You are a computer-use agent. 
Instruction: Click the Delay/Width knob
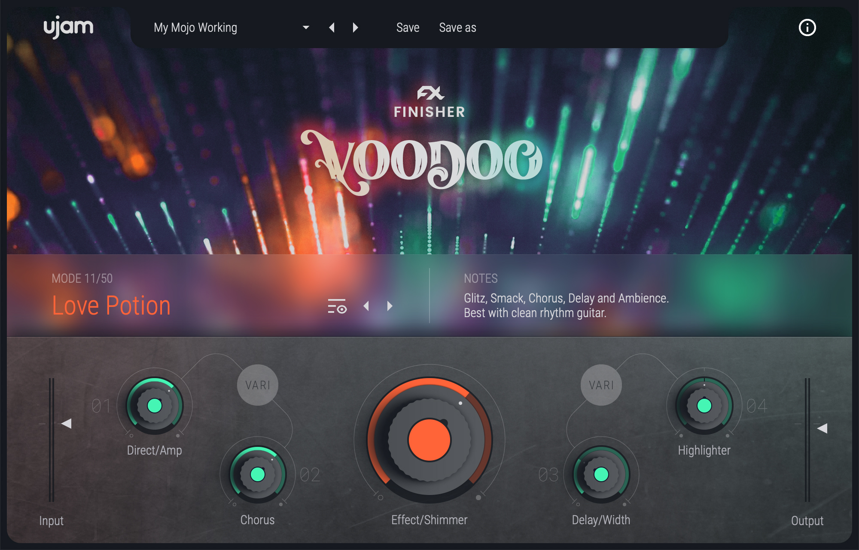[601, 476]
